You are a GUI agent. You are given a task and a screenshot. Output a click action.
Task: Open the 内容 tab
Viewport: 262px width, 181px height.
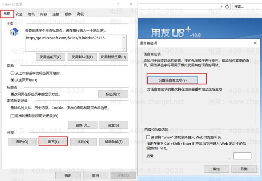43,14
